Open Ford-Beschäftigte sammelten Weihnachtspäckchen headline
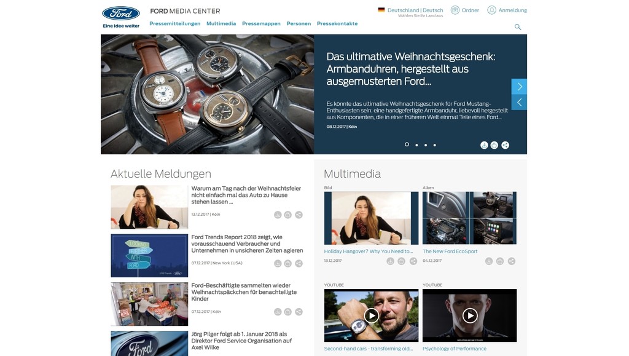629x356 pixels. click(244, 292)
